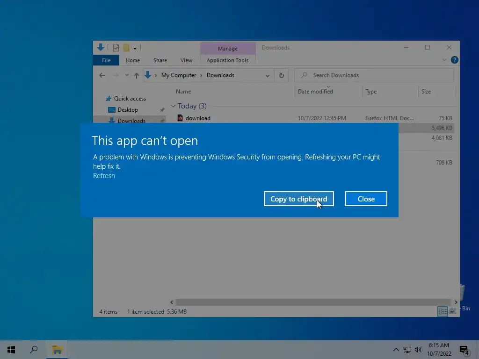The image size is (479, 359).
Task: Click the 4,081 KB size cell
Action: pos(442,138)
